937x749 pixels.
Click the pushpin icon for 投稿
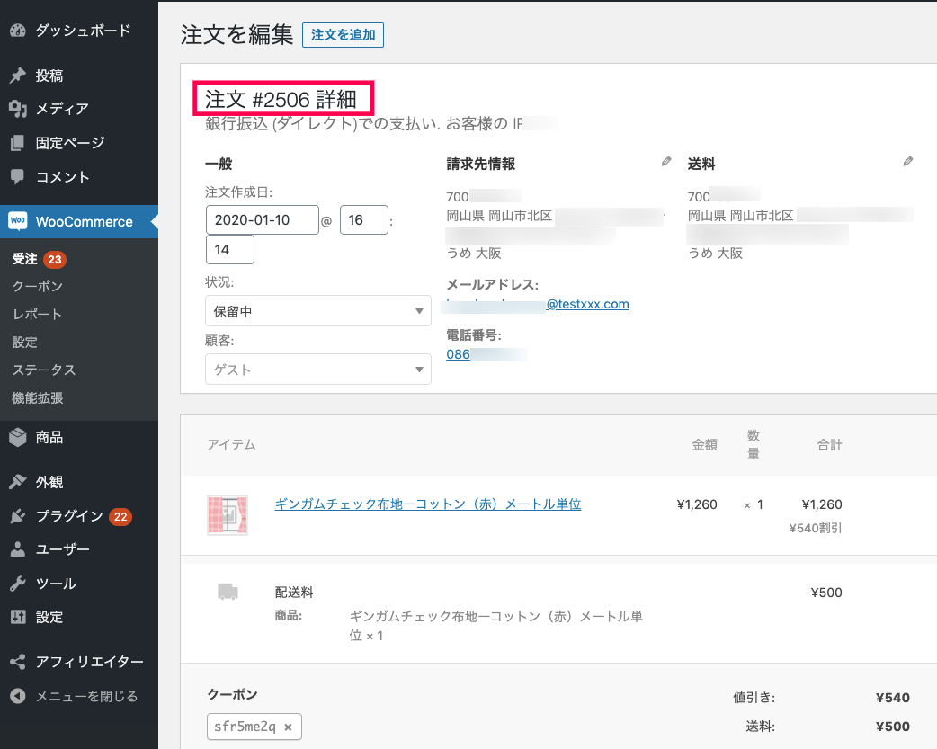18,76
